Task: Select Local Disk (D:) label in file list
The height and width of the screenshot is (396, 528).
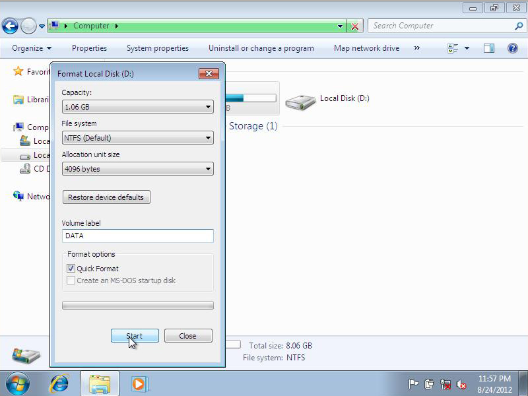Action: pos(345,98)
